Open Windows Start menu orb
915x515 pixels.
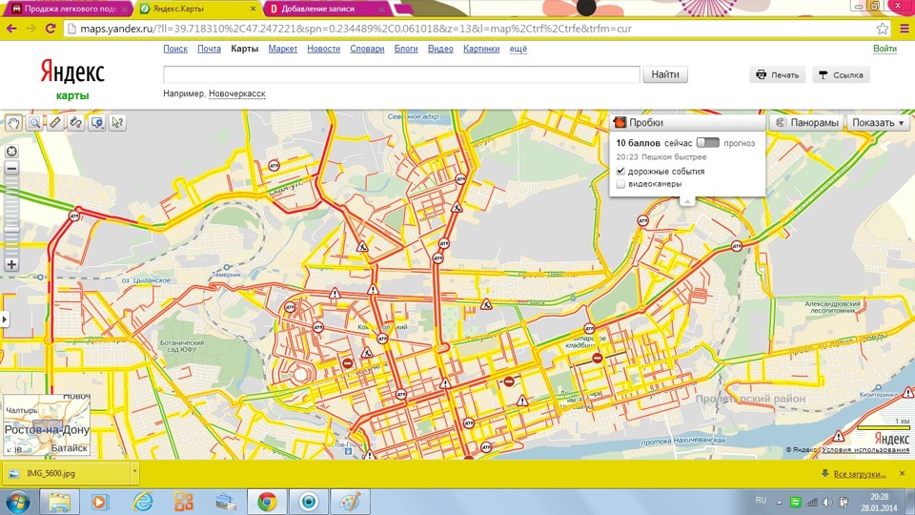18,503
